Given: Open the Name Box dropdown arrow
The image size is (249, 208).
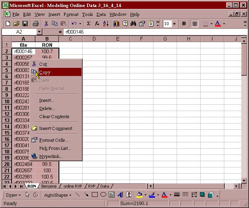Looking at the screenshot, I should [x=39, y=32].
